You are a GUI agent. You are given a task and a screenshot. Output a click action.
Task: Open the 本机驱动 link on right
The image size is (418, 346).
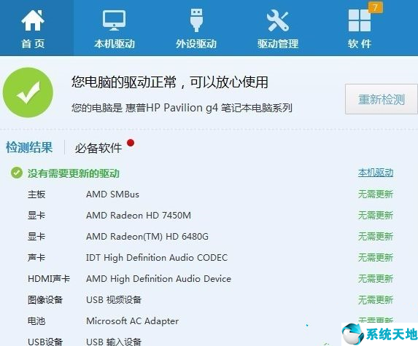pos(376,173)
